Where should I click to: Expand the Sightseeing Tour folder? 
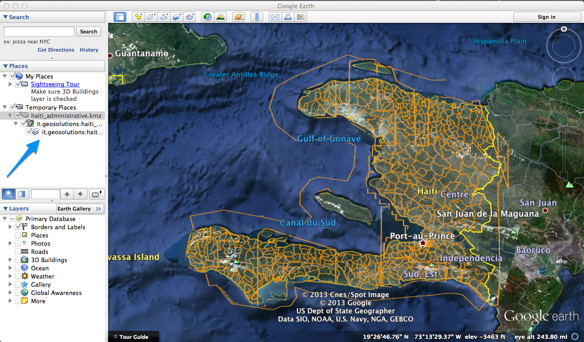(x=10, y=84)
